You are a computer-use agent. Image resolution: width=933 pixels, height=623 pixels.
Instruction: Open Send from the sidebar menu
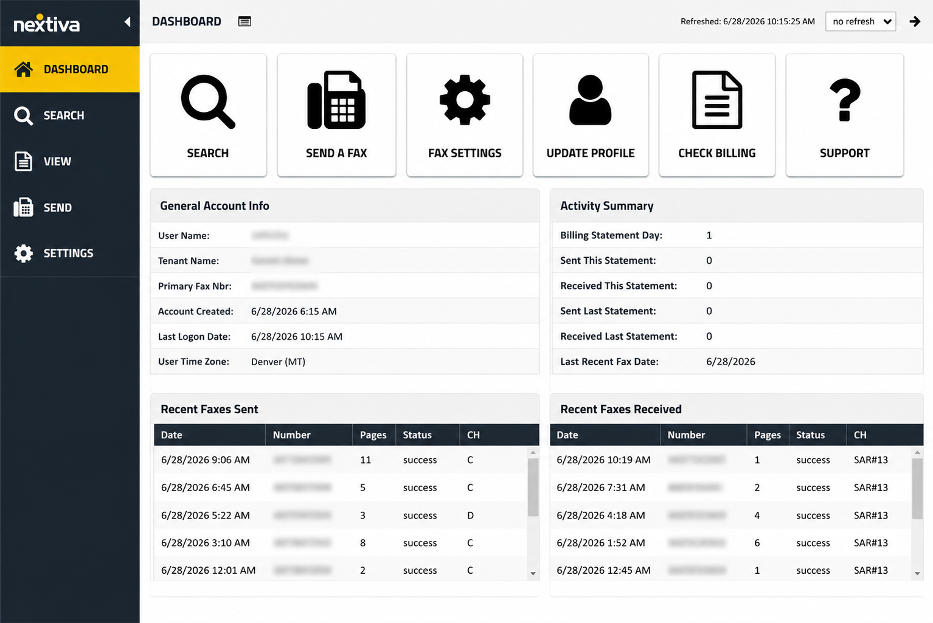(x=70, y=207)
